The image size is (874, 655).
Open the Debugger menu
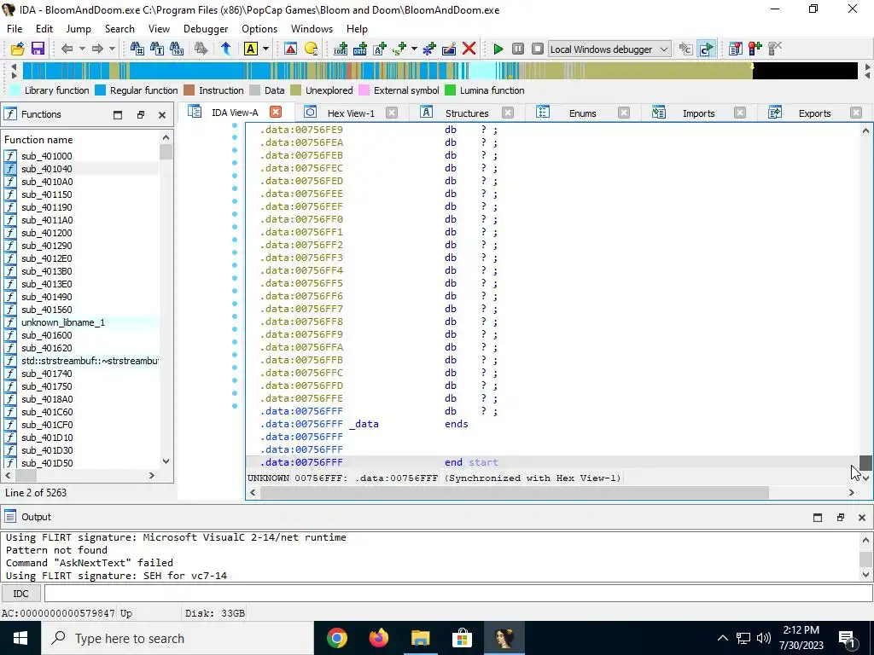pos(206,29)
